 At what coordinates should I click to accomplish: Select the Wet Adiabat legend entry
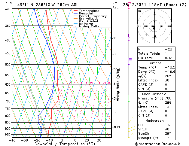point(89,21)
